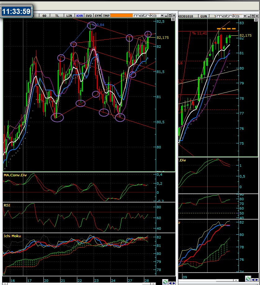Open the dropdown arrow beside left matriks logo
The height and width of the screenshot is (285, 260).
pos(162,16)
